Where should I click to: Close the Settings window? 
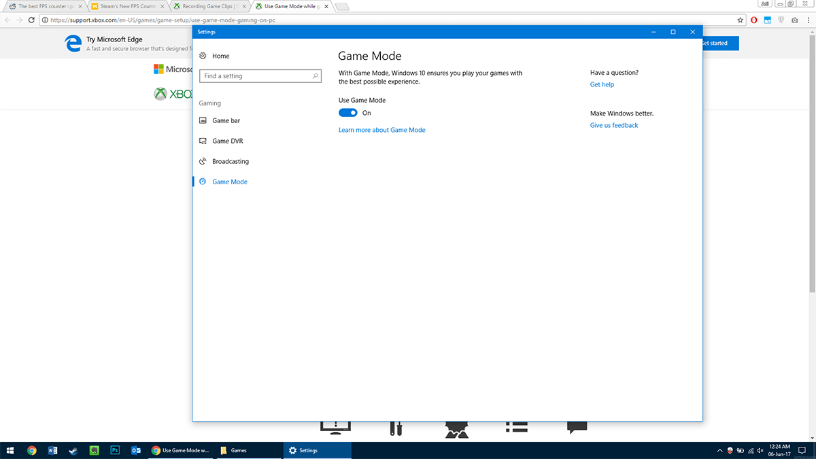click(x=693, y=32)
